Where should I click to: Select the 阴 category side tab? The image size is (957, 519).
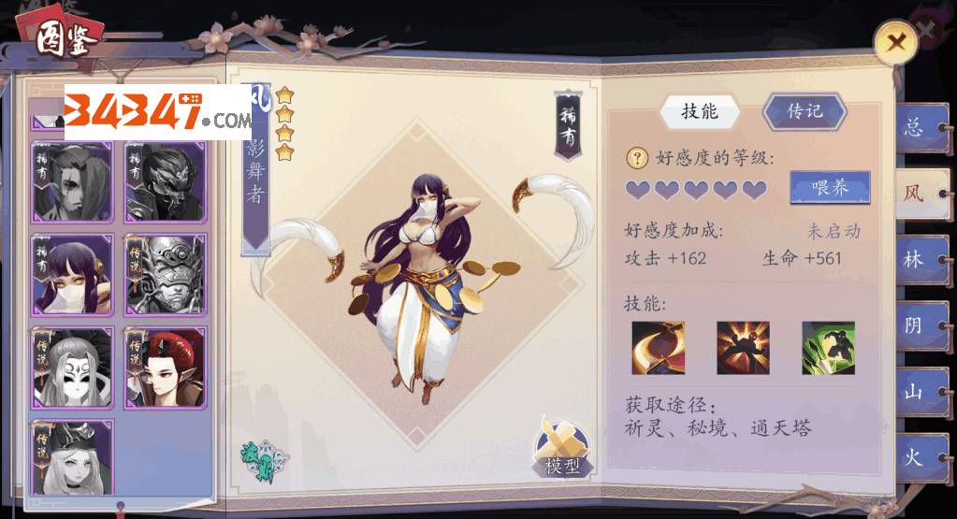pyautogui.click(x=921, y=325)
